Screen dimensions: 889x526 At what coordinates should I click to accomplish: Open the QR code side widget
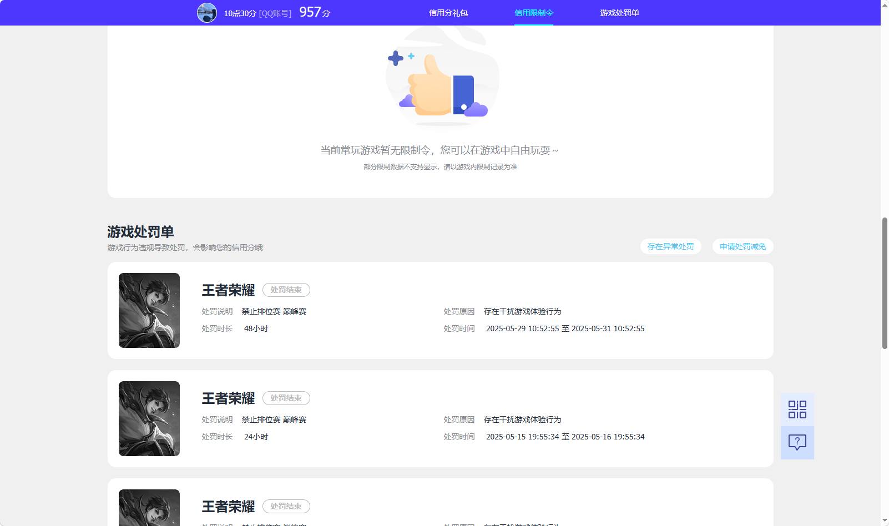797,409
